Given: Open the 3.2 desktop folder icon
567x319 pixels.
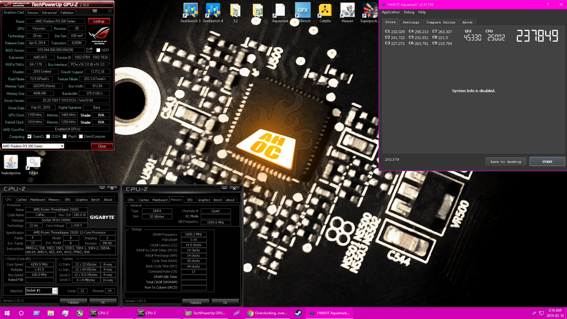Looking at the screenshot, I should pos(235,13).
